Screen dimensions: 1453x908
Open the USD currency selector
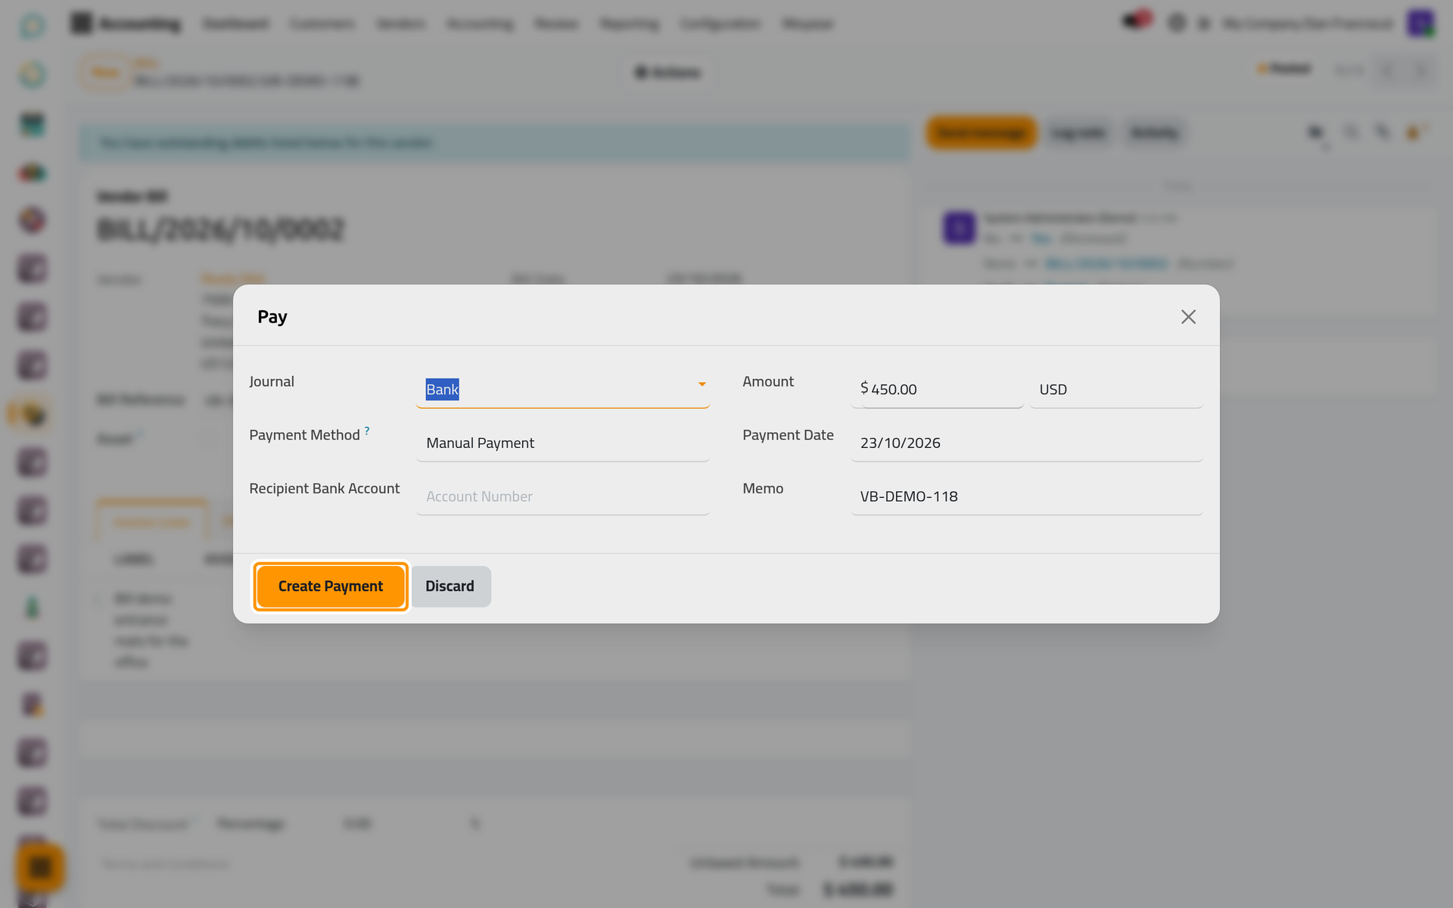pos(1115,390)
